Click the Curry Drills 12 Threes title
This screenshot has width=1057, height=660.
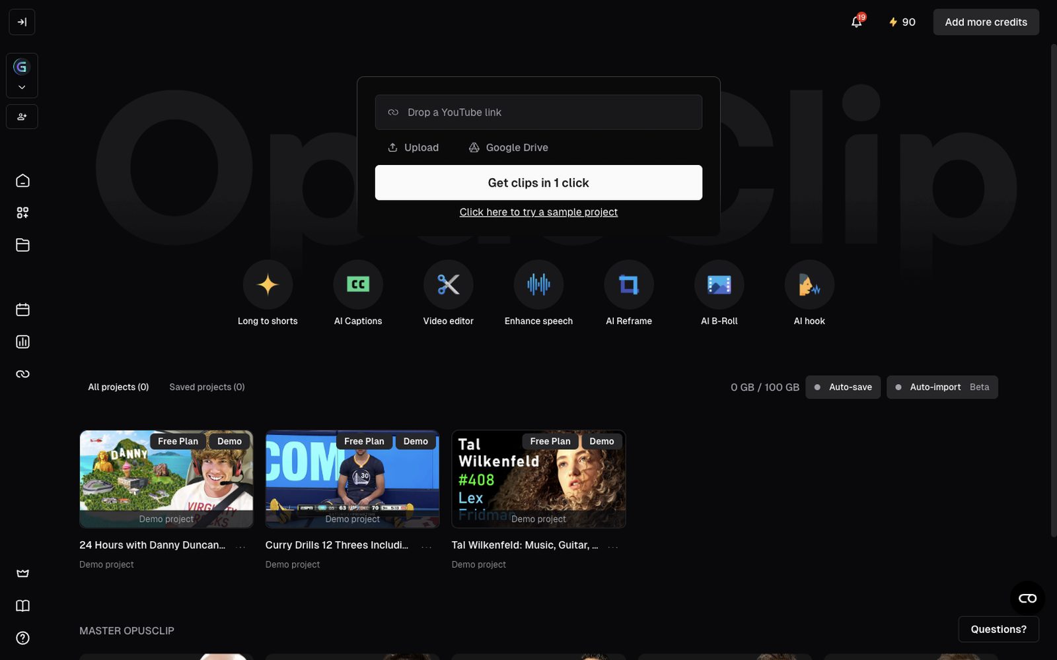tap(337, 545)
